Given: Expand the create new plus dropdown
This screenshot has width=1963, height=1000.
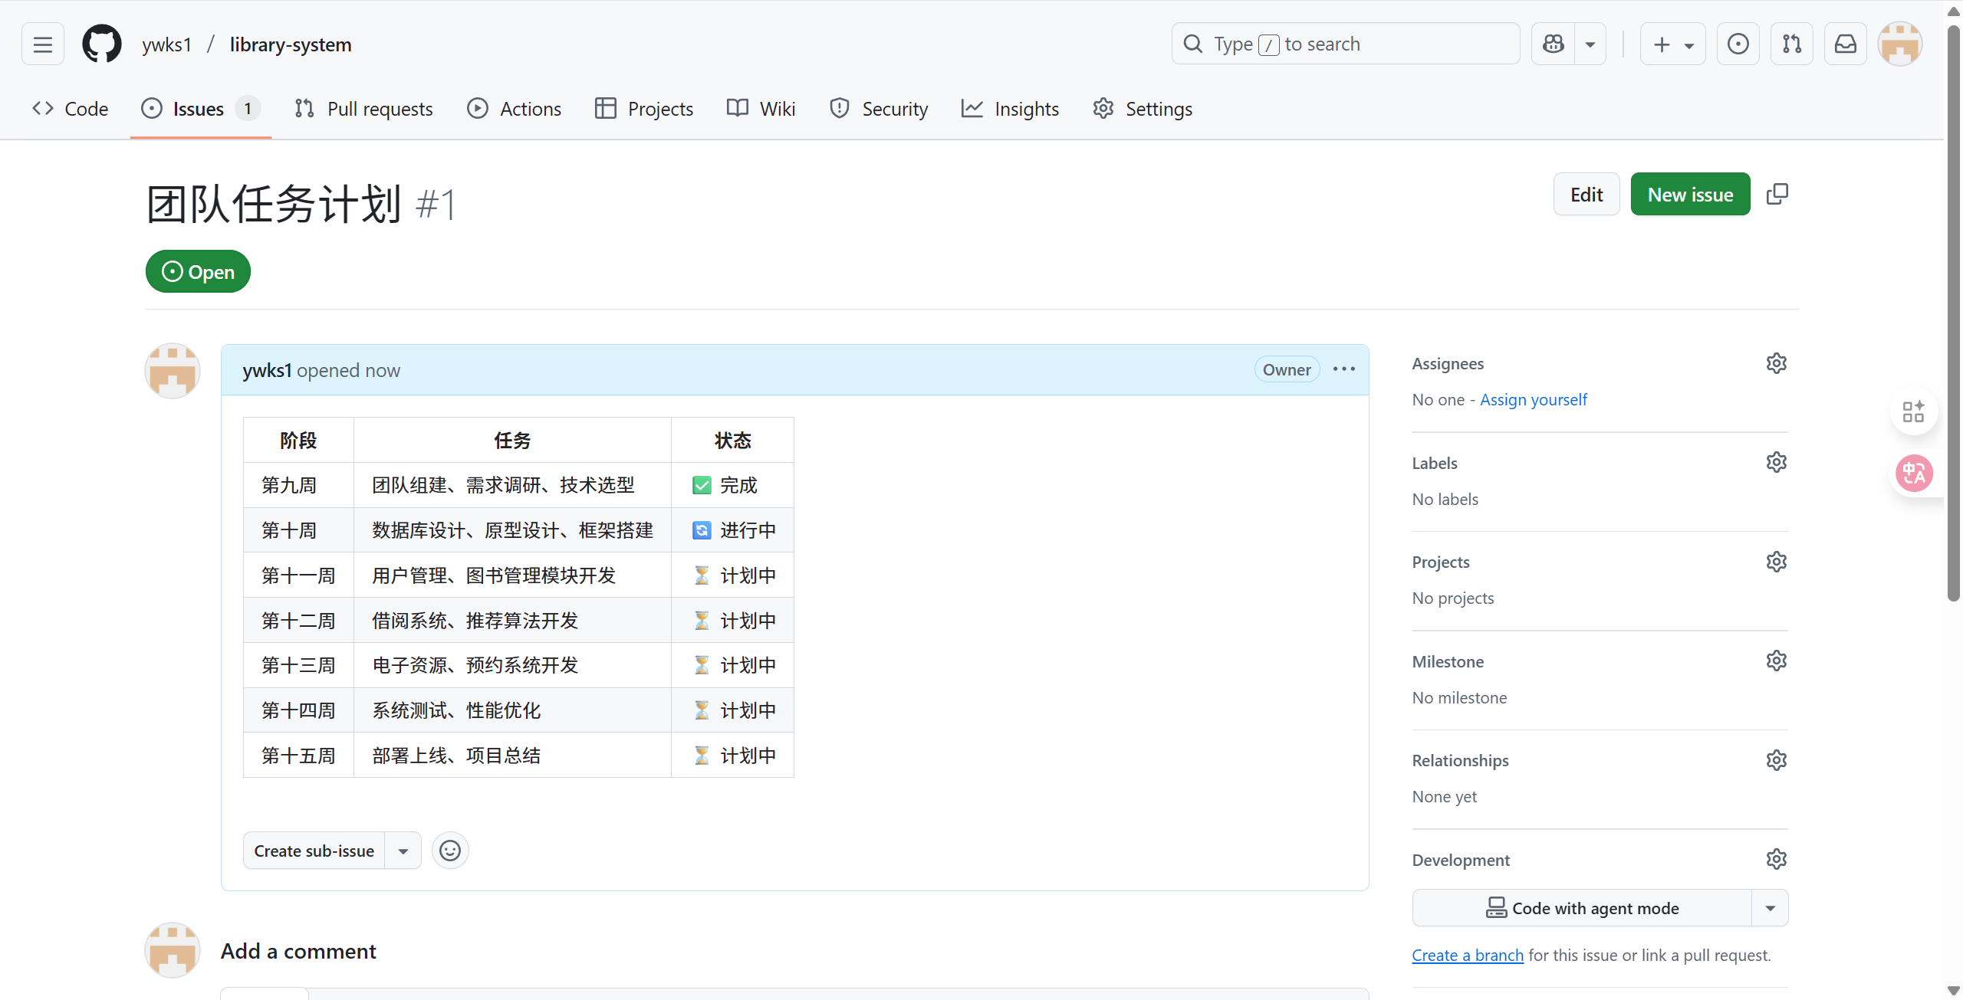Looking at the screenshot, I should click(1672, 44).
